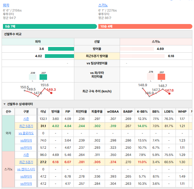Viewport: 194px width, 189px height.
Task: Click the vs 팀상대방어율 row label
Action: (x=97, y=63)
